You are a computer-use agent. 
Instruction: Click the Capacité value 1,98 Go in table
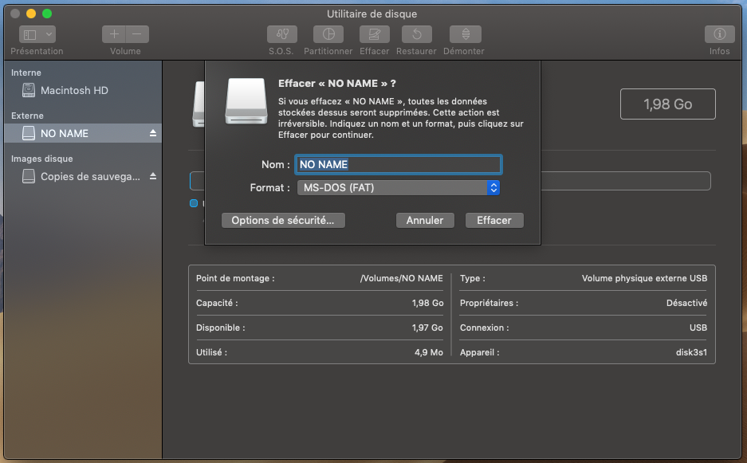pos(428,303)
